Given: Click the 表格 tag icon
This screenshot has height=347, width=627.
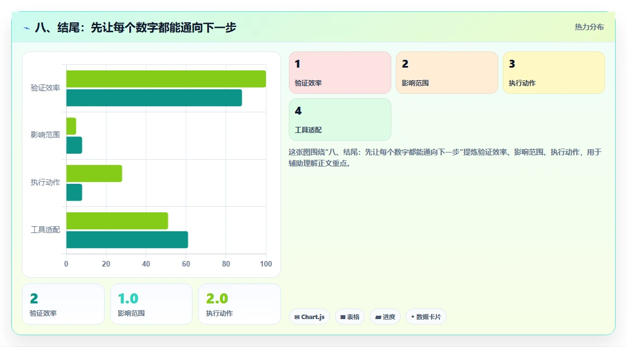Looking at the screenshot, I should pyautogui.click(x=343, y=317).
